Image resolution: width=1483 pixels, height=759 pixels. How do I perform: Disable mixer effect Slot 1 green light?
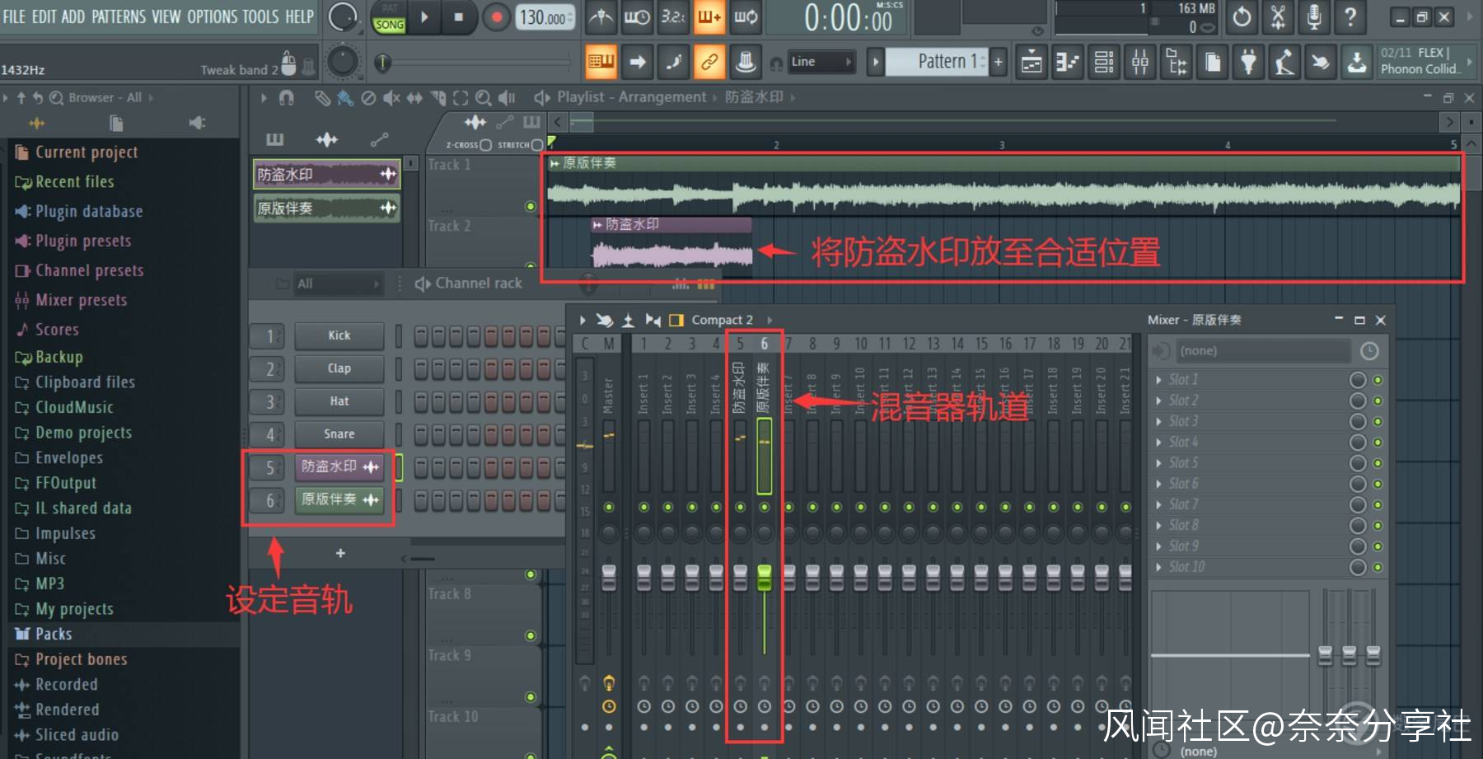click(x=1378, y=380)
